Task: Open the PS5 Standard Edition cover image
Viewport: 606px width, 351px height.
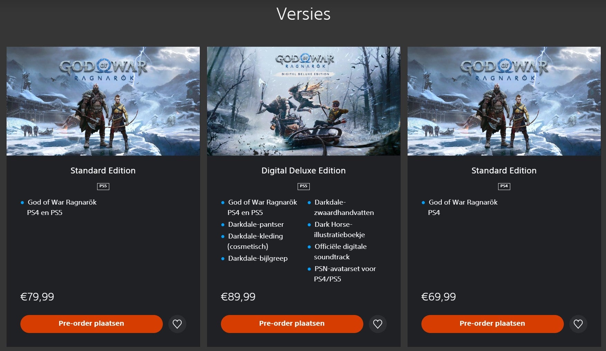Action: [x=103, y=101]
